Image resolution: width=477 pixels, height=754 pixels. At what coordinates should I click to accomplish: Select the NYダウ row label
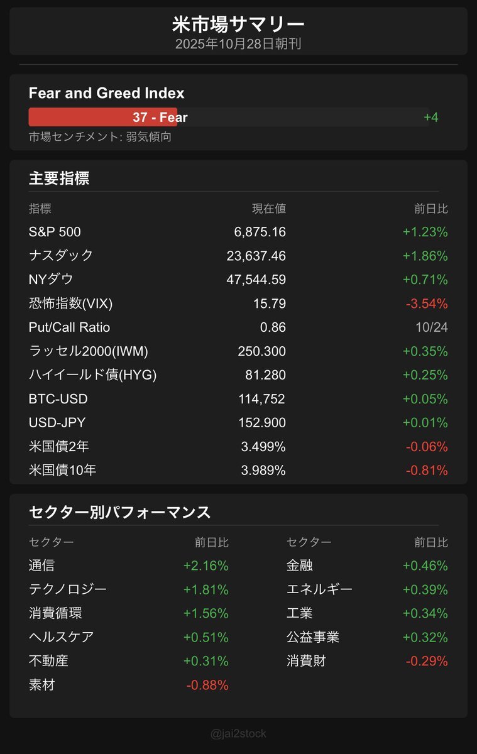pos(51,280)
